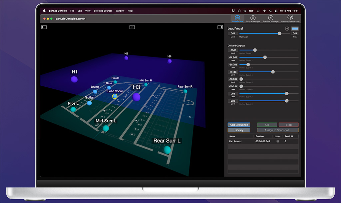
Task: Toggle the right sidebar panel icon
Action: 220,27
